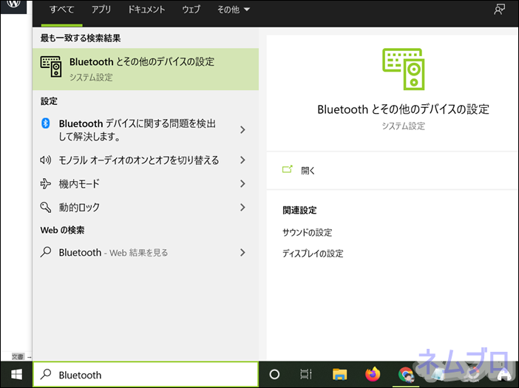519x388 pixels.
Task: Expand Bluetooth troubleshooting result arrow
Action: [242, 130]
